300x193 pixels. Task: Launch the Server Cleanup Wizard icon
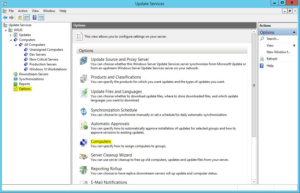click(84, 157)
